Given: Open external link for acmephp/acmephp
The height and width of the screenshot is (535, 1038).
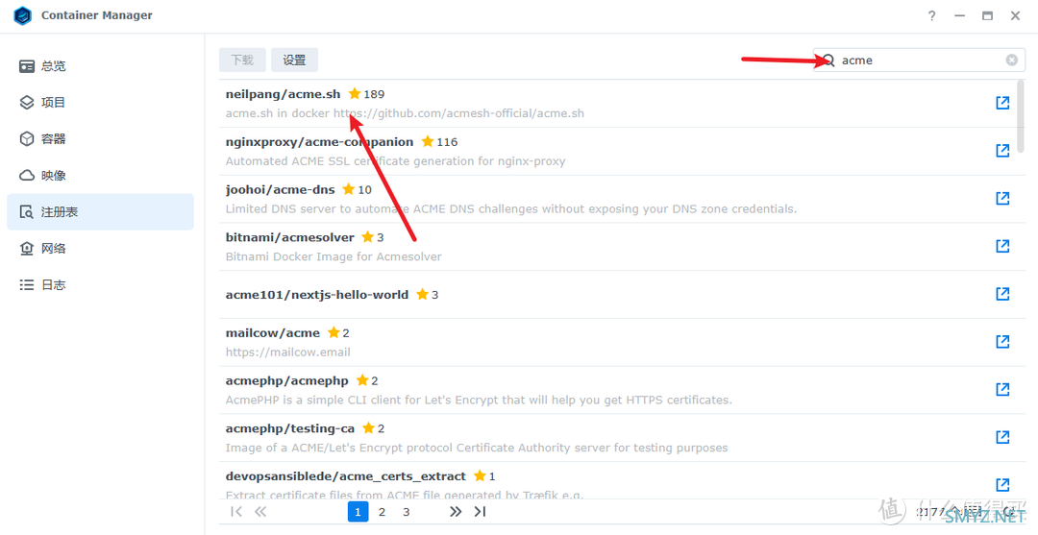Looking at the screenshot, I should (1002, 389).
